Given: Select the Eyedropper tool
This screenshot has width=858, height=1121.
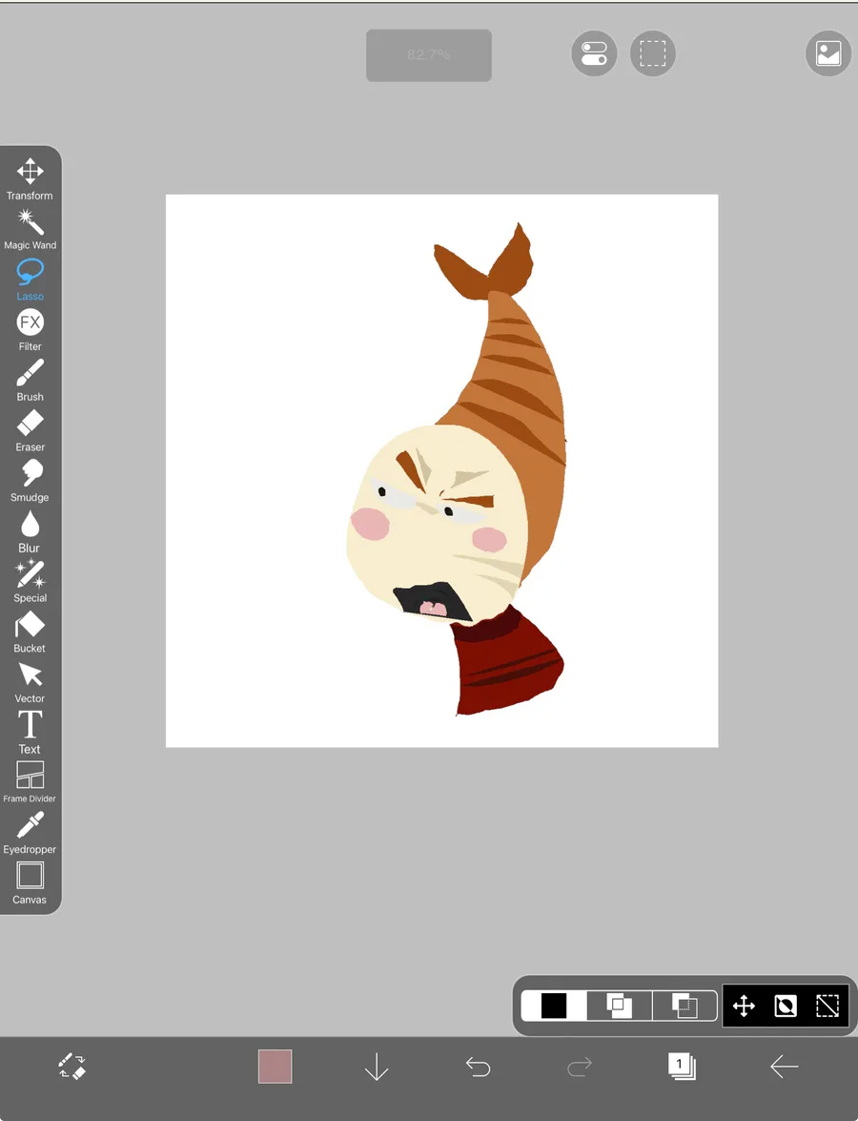Looking at the screenshot, I should (x=30, y=834).
